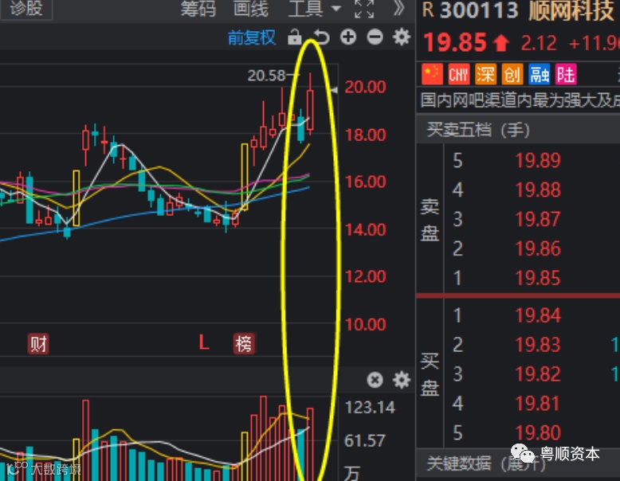Screen dimensions: 620x481
Task: Click the 创 ChiNext board tag
Action: pyautogui.click(x=512, y=74)
